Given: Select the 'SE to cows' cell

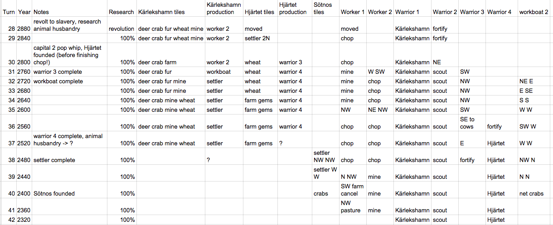Looking at the screenshot, I should pos(472,123).
